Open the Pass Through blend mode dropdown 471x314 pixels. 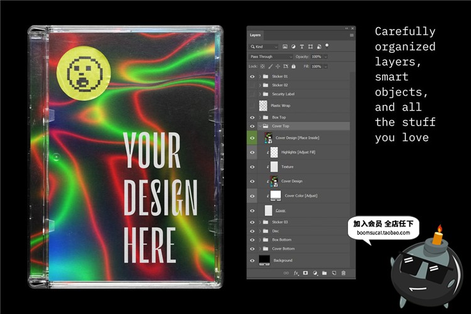click(271, 57)
